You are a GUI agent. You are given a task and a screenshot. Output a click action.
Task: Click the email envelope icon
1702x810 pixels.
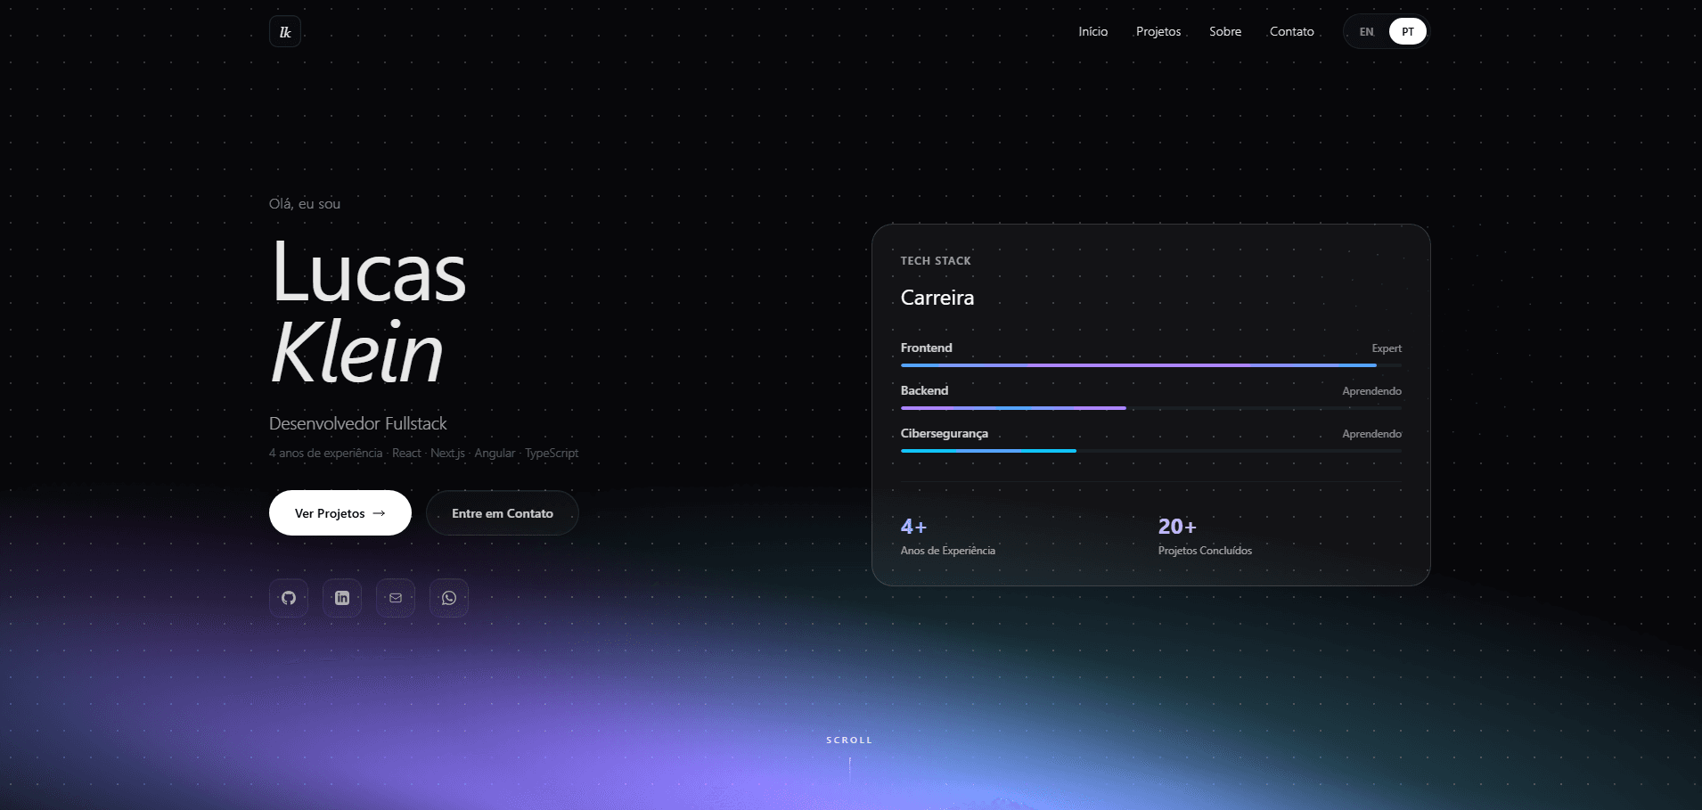click(396, 598)
